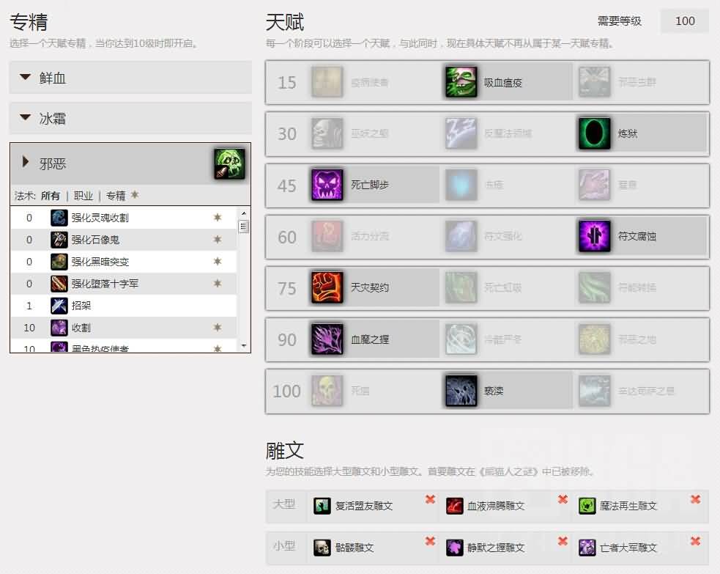Screen dimensions: 720x574
Task: Click the star marker on 强化灵魂收割 row
Action: coord(218,217)
